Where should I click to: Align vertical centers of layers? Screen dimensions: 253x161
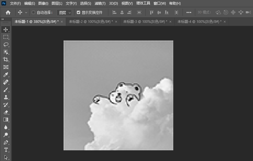(x=159, y=12)
